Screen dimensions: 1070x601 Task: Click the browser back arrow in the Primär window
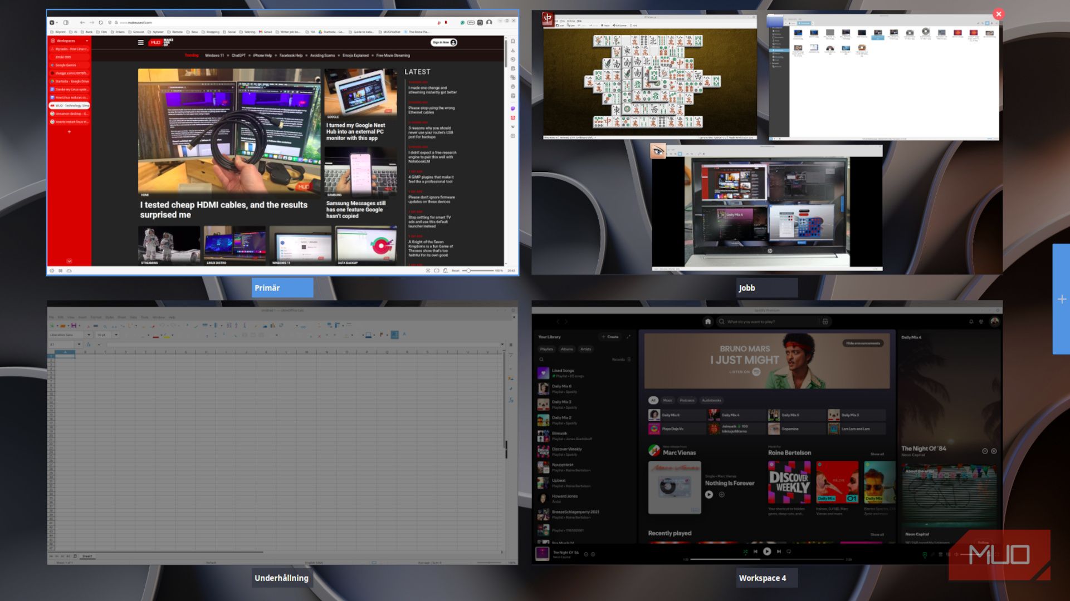(82, 22)
